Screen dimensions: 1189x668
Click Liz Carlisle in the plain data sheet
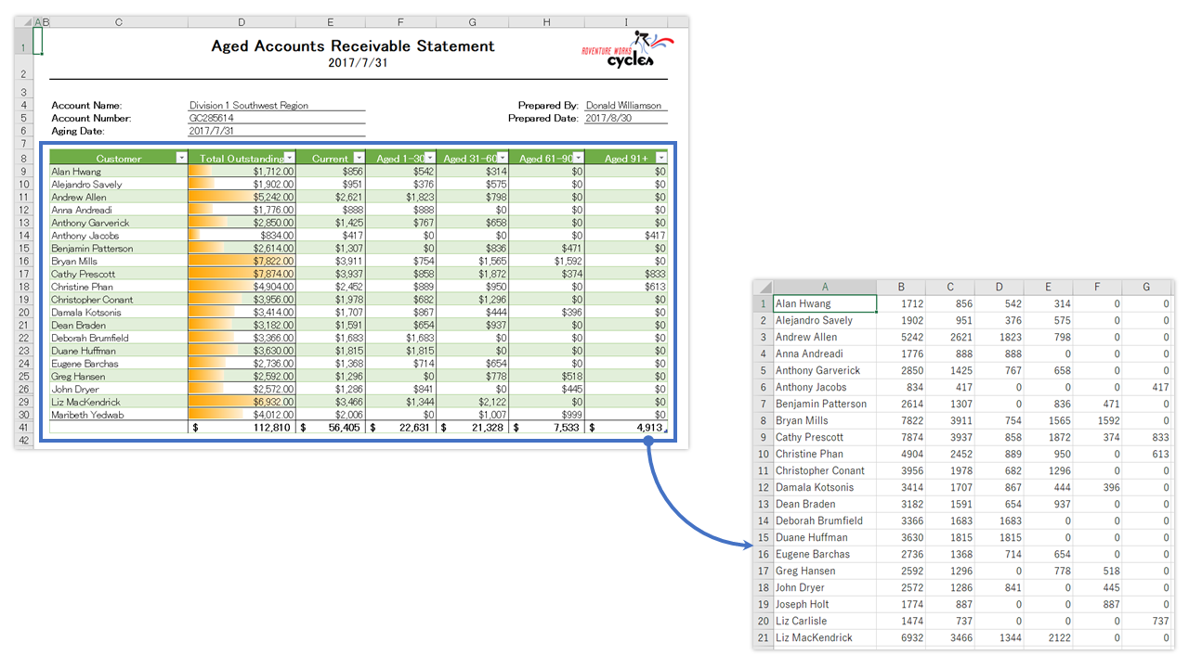point(801,621)
